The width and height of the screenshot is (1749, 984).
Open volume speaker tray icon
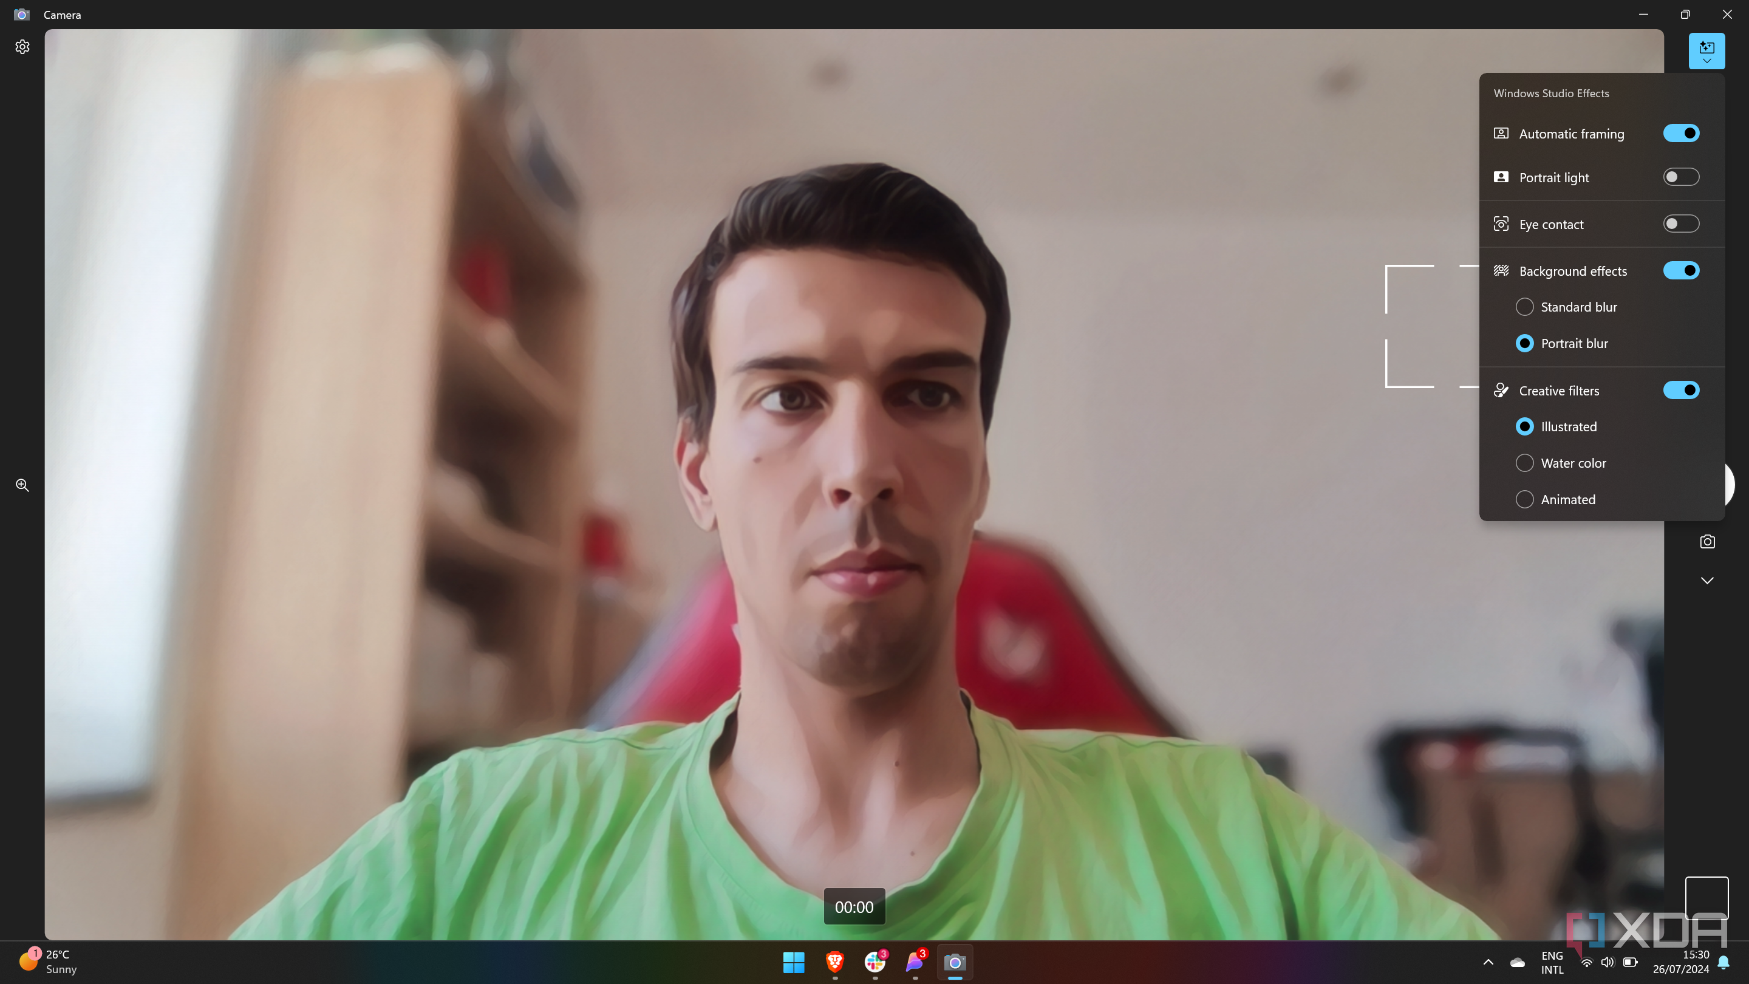[x=1607, y=962]
